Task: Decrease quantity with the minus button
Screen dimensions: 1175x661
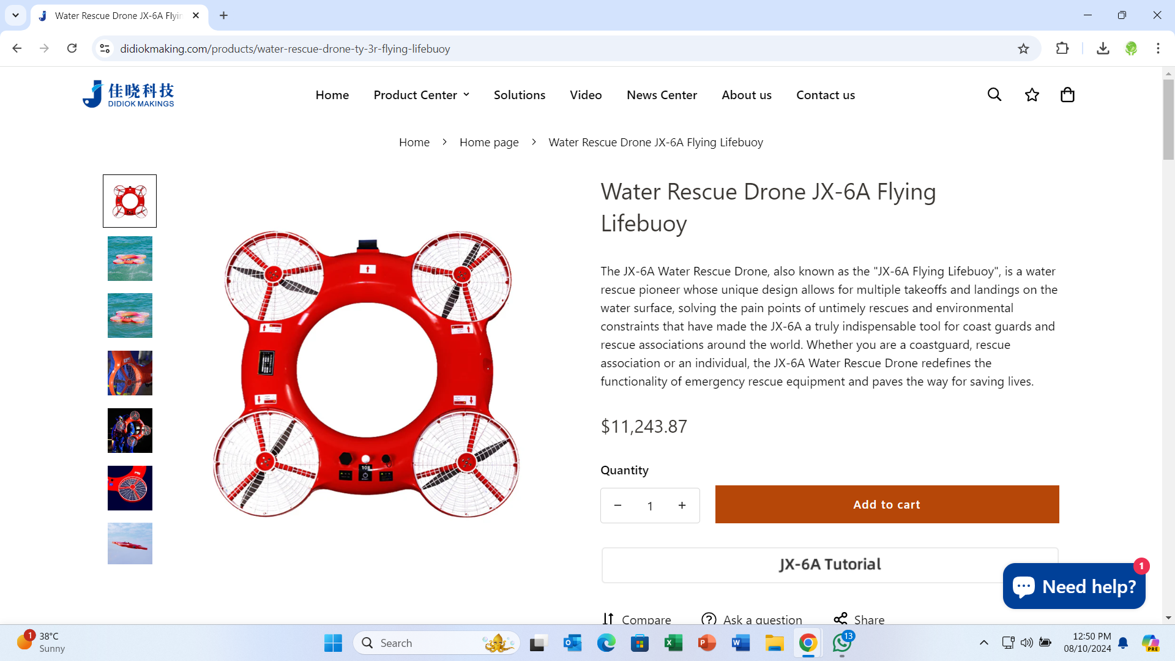Action: 617,506
